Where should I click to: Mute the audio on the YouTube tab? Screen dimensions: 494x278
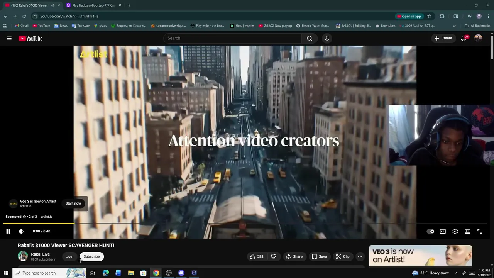pyautogui.click(x=52, y=5)
